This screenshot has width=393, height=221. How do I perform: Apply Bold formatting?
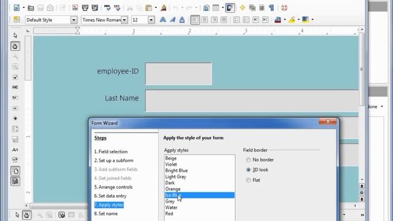click(x=163, y=20)
